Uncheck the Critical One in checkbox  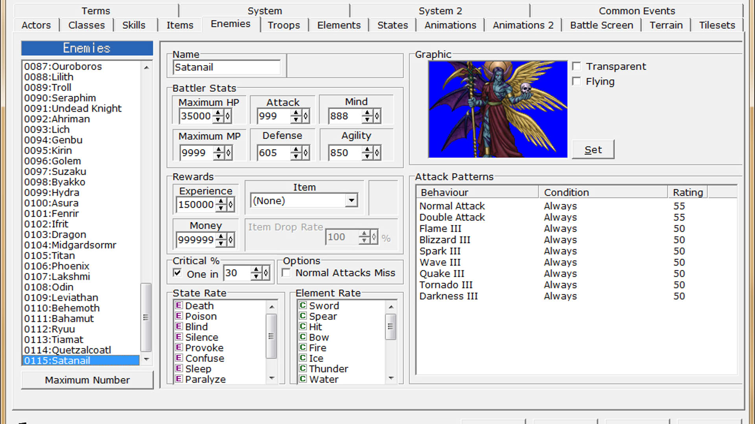click(x=177, y=273)
